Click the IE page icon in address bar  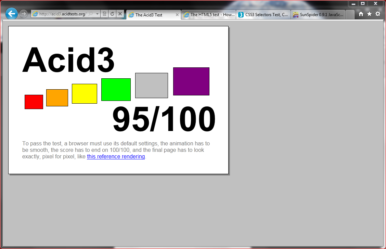pyautogui.click(x=35, y=14)
